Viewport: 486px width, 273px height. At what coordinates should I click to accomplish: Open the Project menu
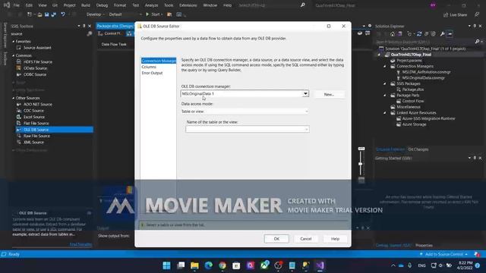69,5
